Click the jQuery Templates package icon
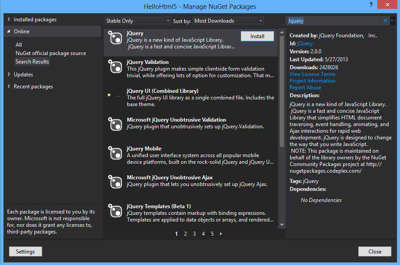400x265 pixels. coord(115,211)
